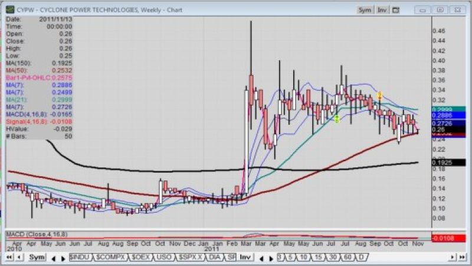
Task: Click the blue 0.2886 price axis label
Action: tap(448, 115)
